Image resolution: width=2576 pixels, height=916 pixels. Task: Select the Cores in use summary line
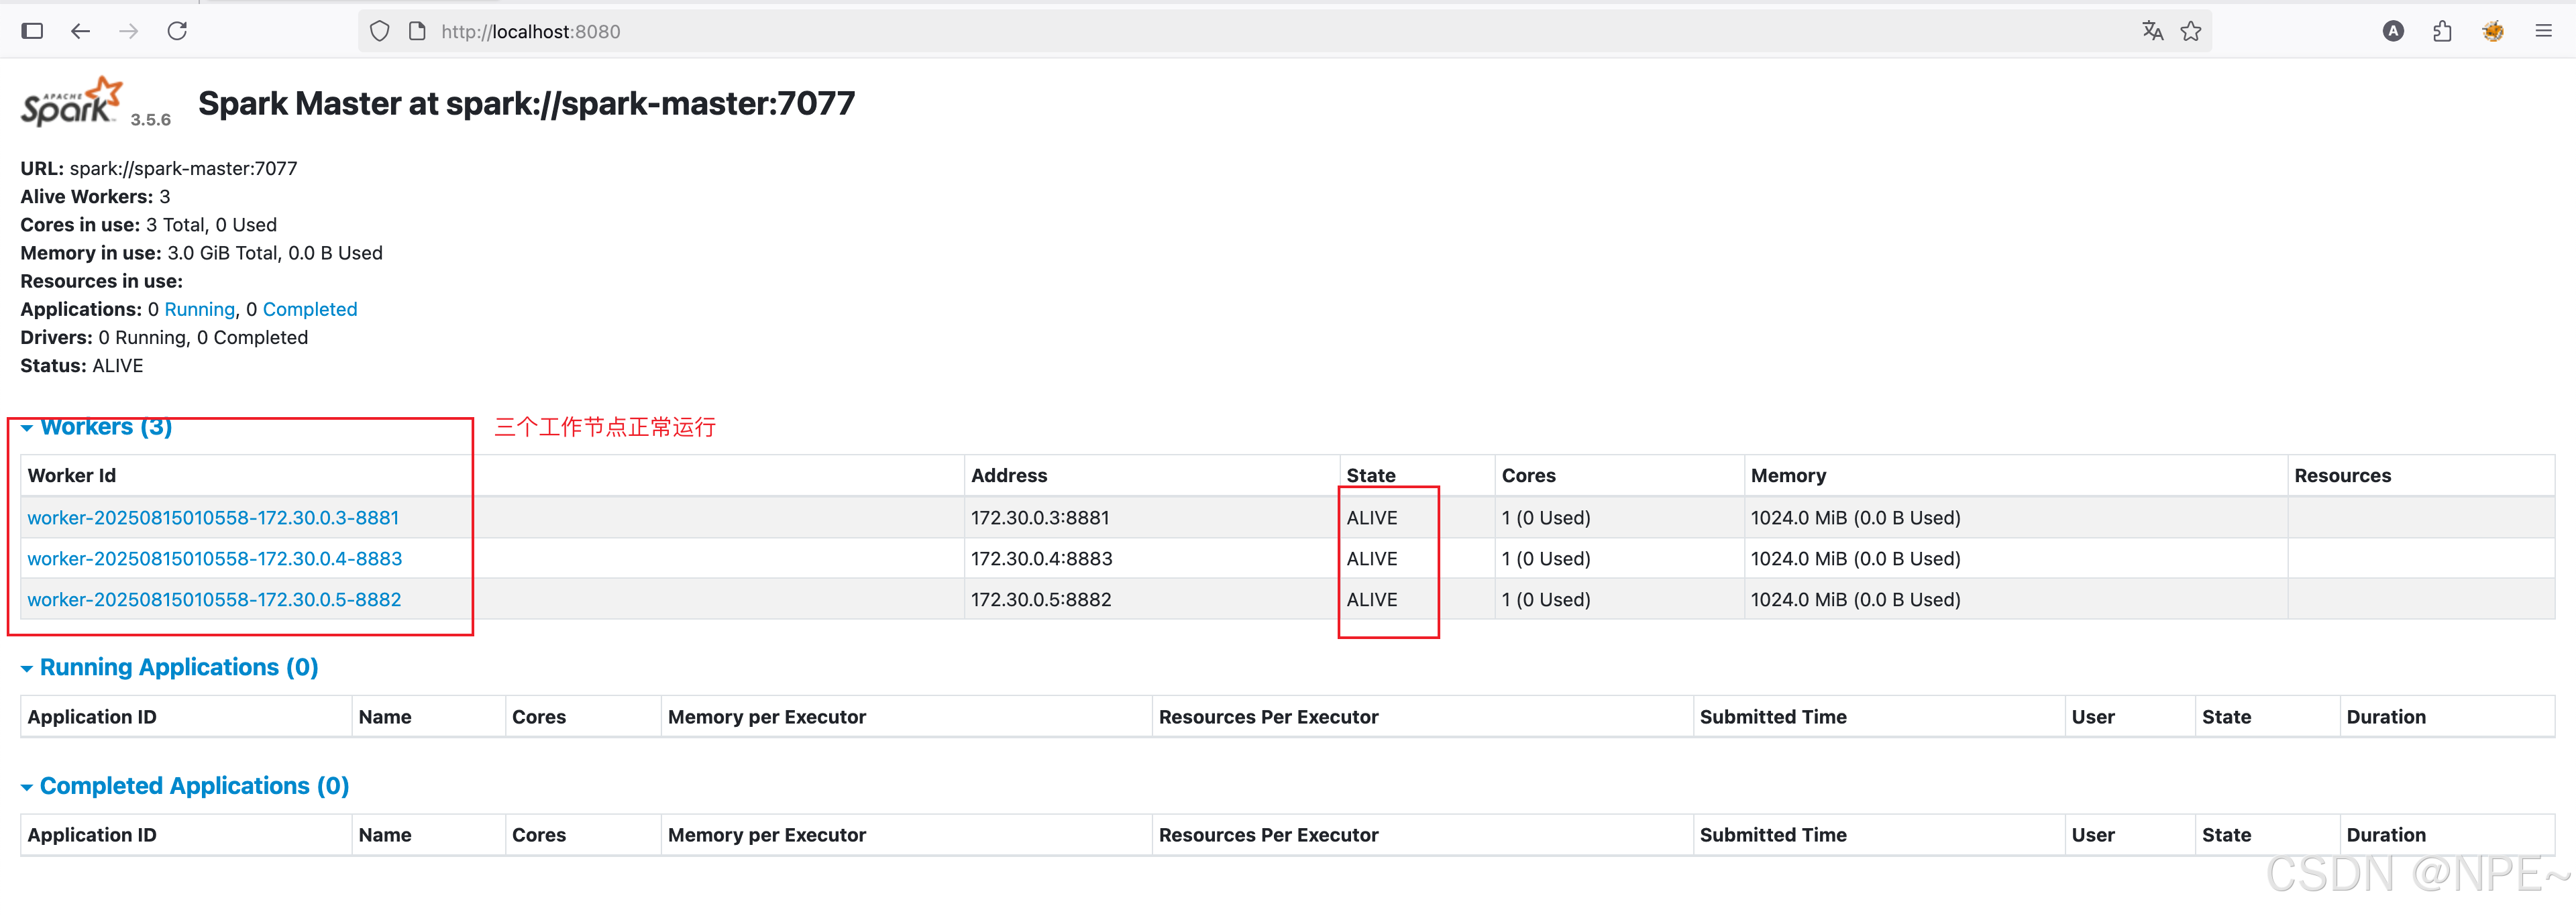148,225
